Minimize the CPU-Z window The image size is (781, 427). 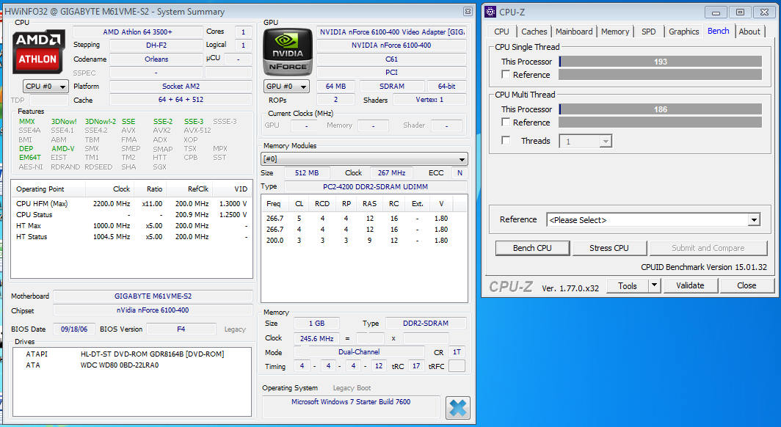tap(716, 12)
